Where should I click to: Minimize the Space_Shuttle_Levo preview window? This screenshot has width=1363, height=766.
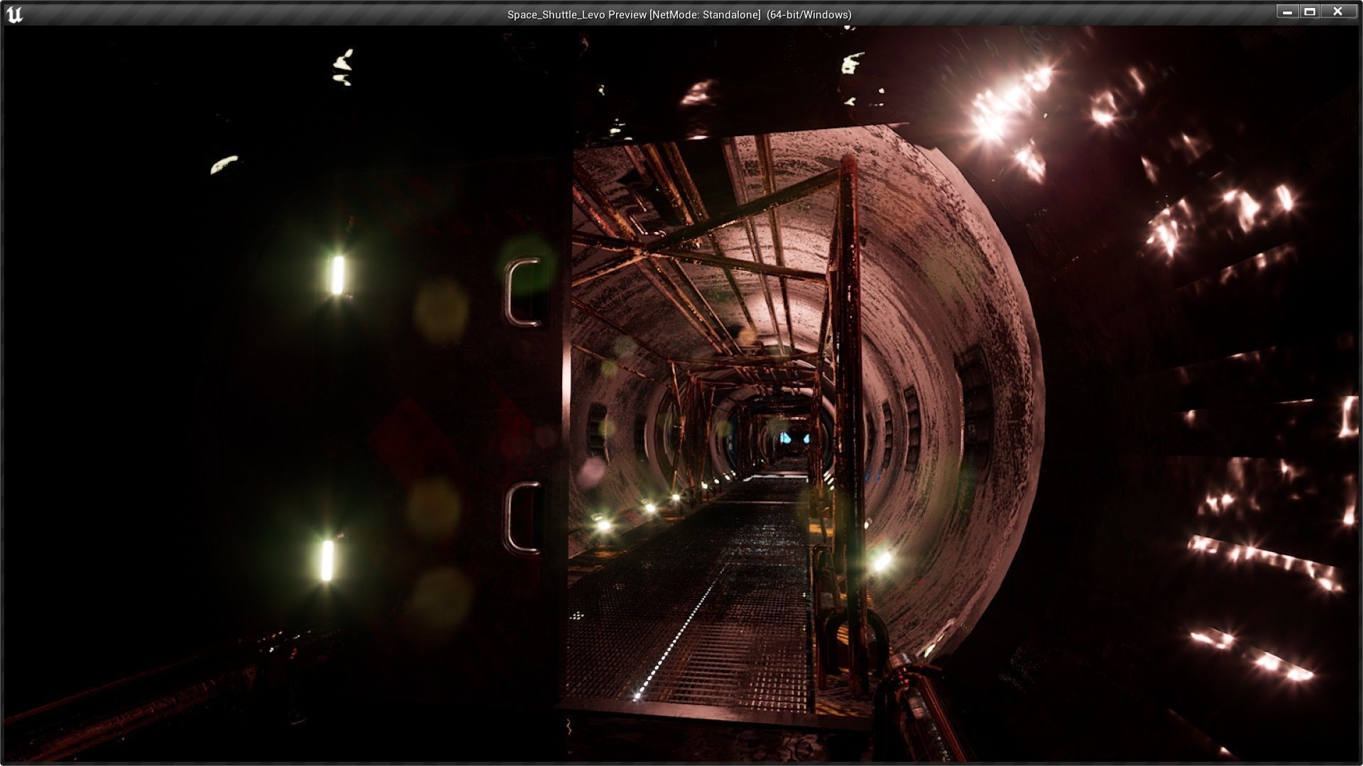pos(1287,12)
